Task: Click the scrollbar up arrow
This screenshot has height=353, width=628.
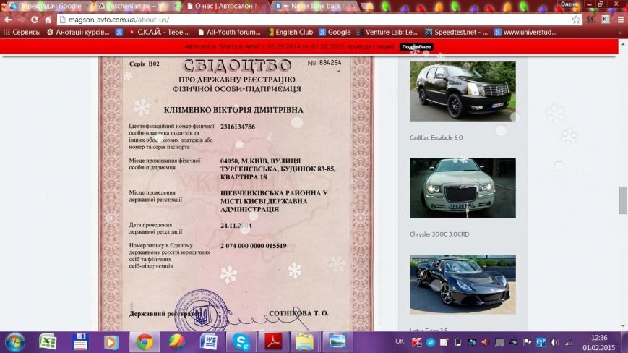Action: tap(623, 44)
